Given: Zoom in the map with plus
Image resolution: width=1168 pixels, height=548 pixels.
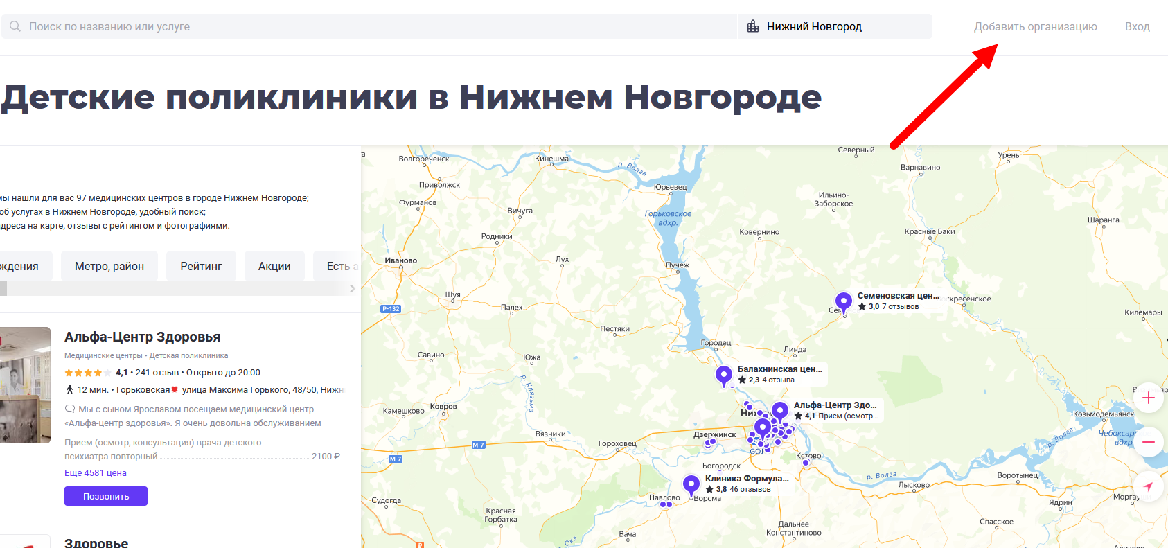Looking at the screenshot, I should pos(1149,398).
